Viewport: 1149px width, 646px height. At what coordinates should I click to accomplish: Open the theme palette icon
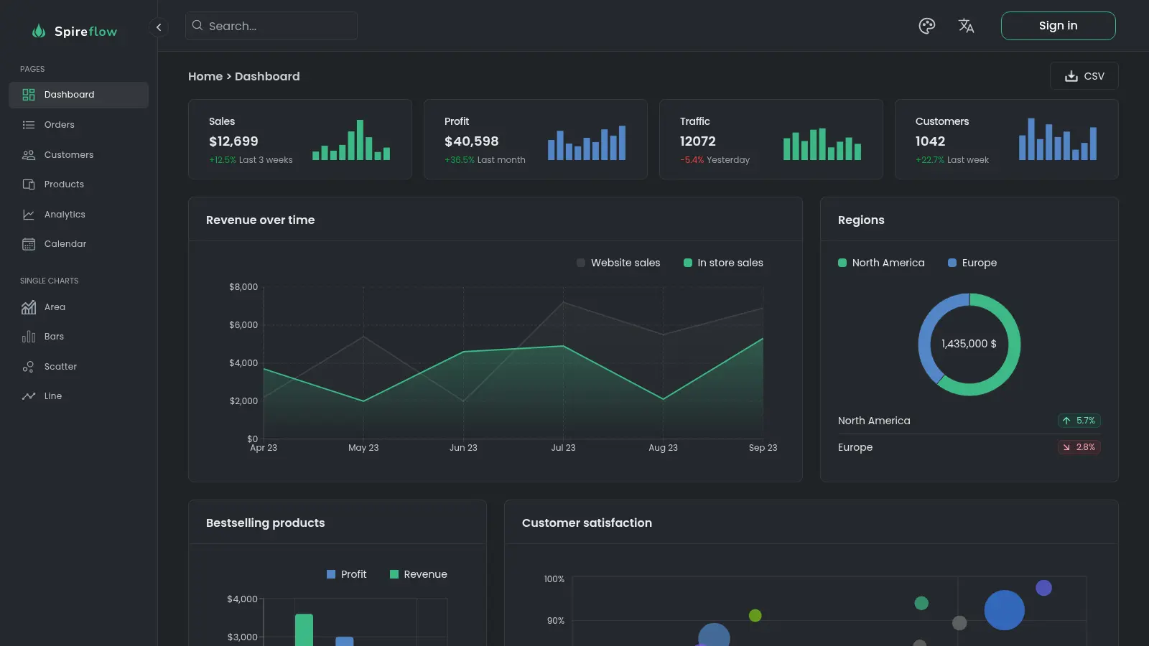coord(927,26)
